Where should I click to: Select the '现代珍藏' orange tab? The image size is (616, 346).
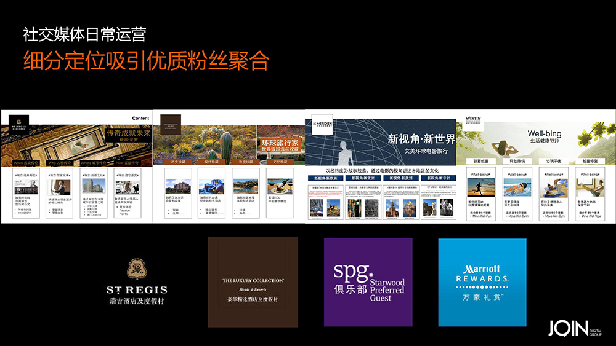pyautogui.click(x=211, y=162)
